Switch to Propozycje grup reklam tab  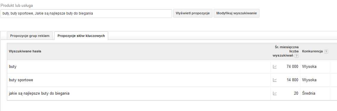pyautogui.click(x=30, y=36)
